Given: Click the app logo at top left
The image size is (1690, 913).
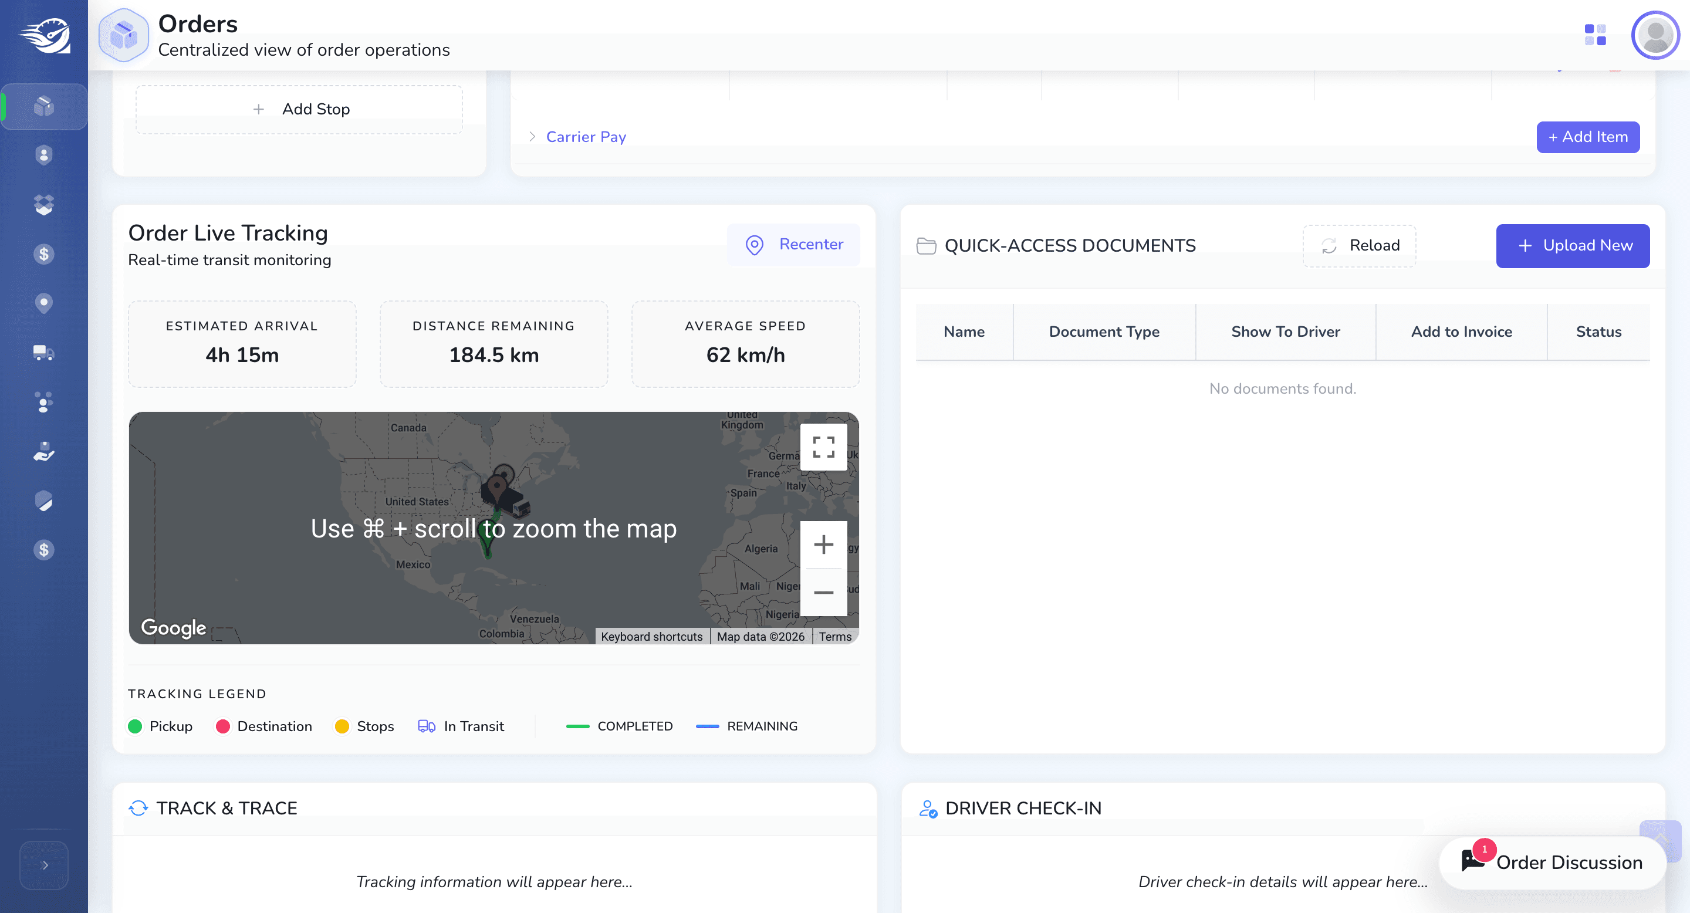Looking at the screenshot, I should (44, 36).
